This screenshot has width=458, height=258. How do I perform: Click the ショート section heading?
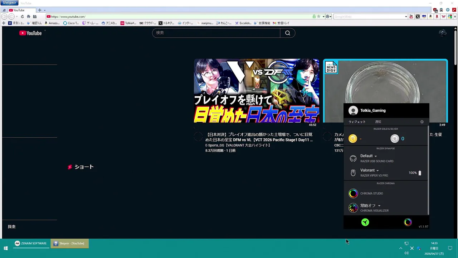pyautogui.click(x=84, y=167)
